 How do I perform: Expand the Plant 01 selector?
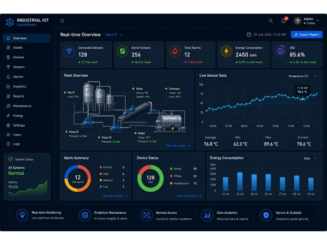pyautogui.click(x=114, y=35)
